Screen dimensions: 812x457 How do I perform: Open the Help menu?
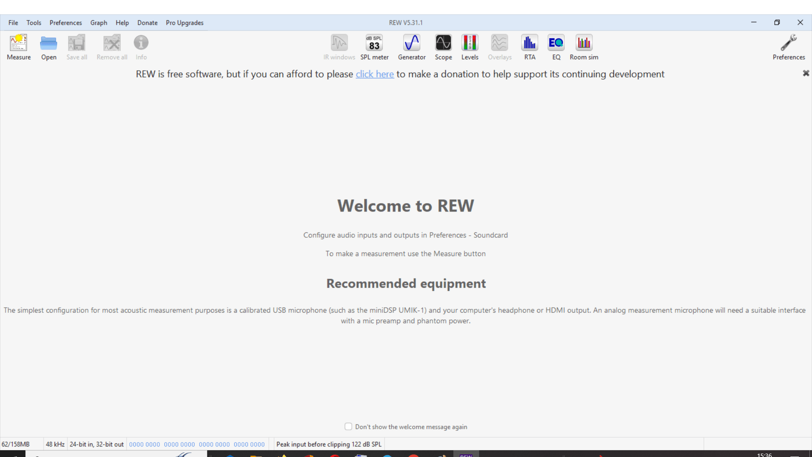pyautogui.click(x=122, y=23)
